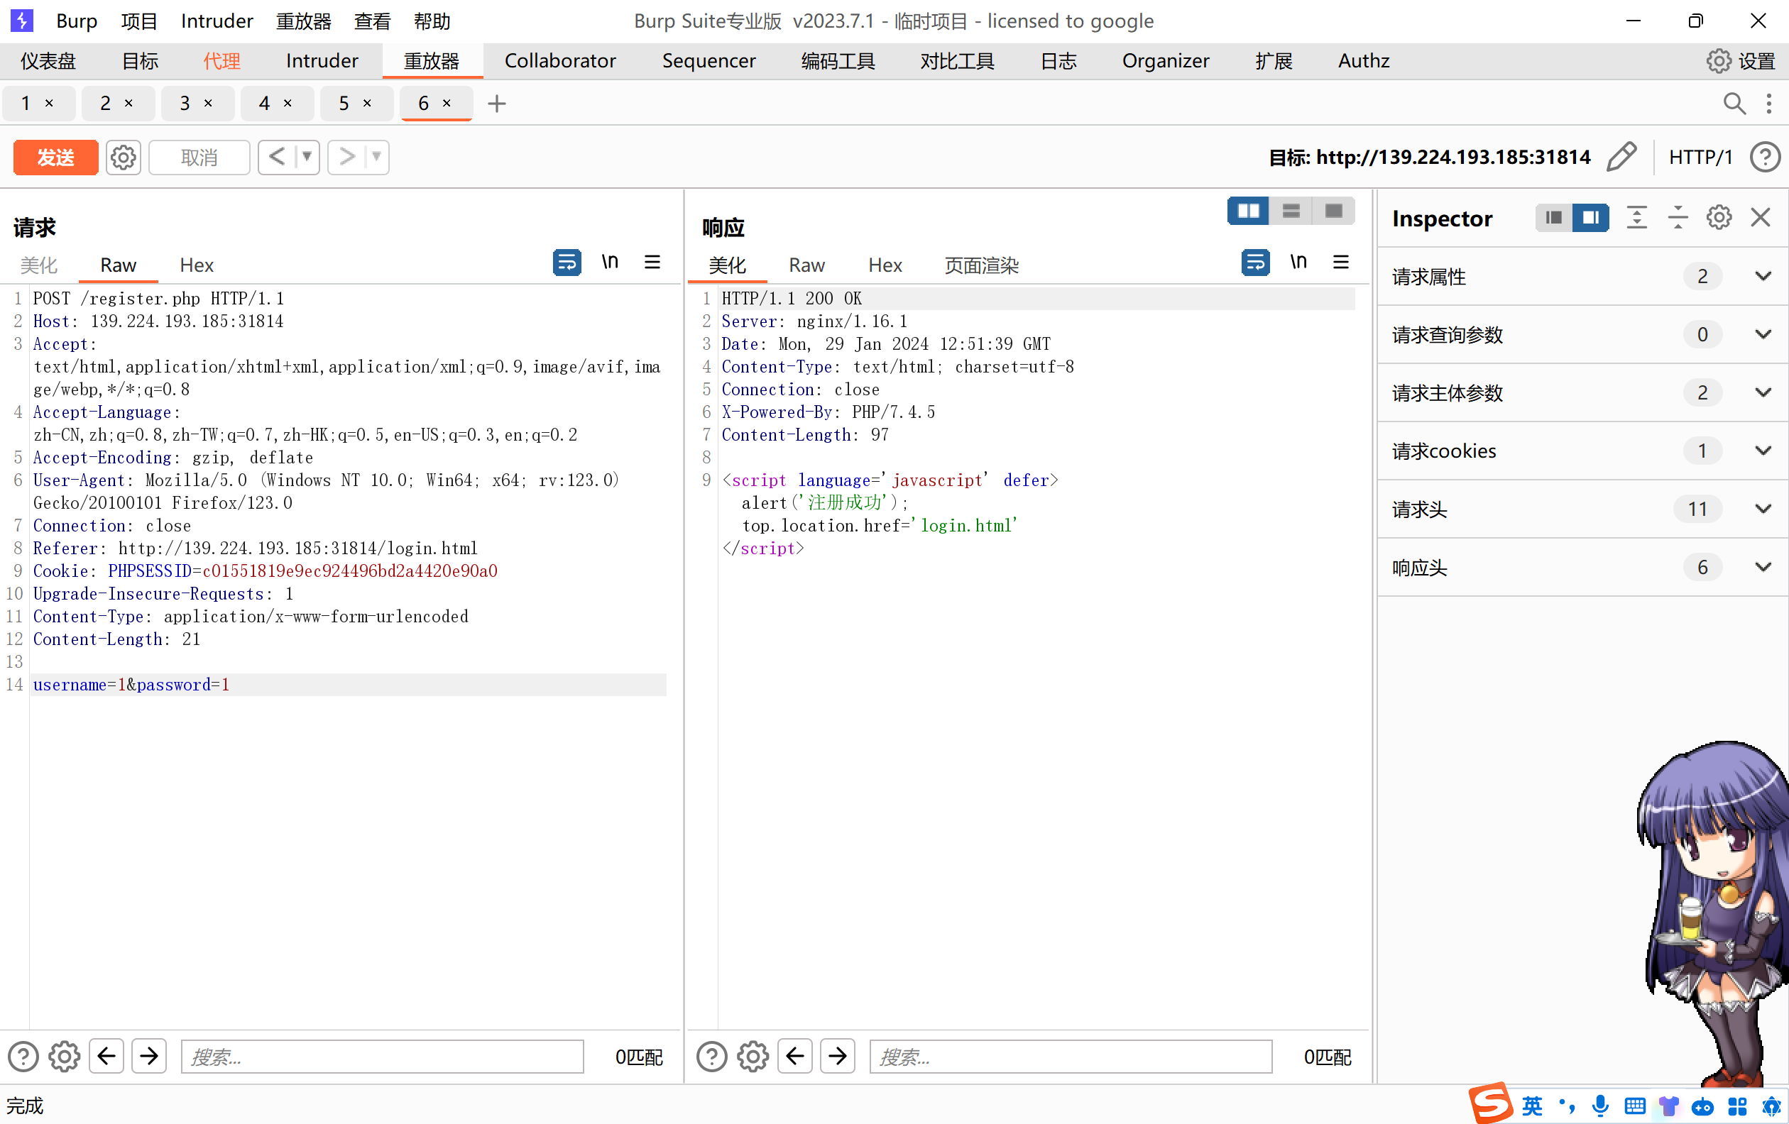Click the HTTP/1 protocol selector
This screenshot has height=1124, width=1789.
click(1700, 158)
